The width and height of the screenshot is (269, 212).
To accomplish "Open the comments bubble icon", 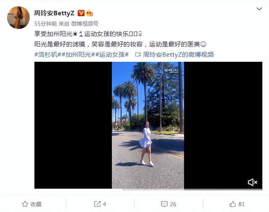I will pyautogui.click(x=164, y=204).
